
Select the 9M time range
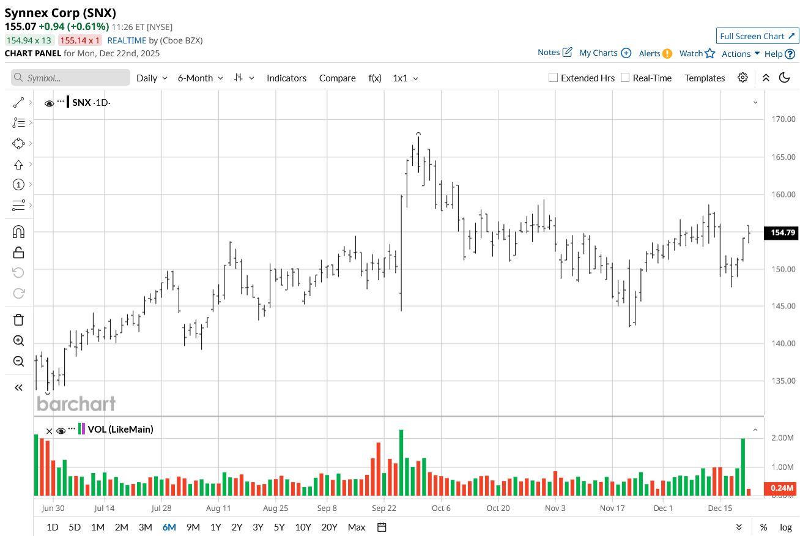pos(193,527)
